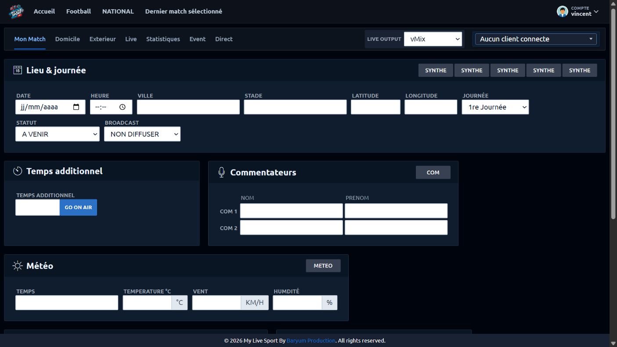This screenshot has height=347, width=617.
Task: Click the page's vertical scrollbar thumb
Action: pos(613,113)
